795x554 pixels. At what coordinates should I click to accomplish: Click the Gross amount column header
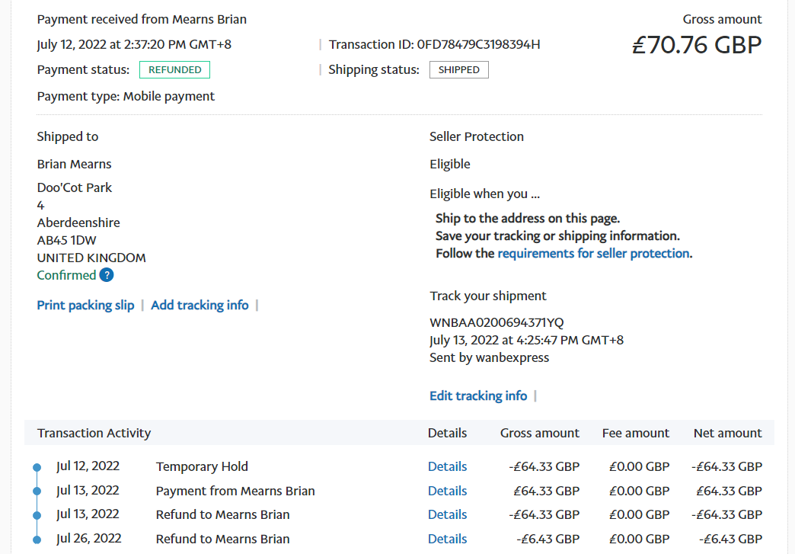click(x=539, y=433)
